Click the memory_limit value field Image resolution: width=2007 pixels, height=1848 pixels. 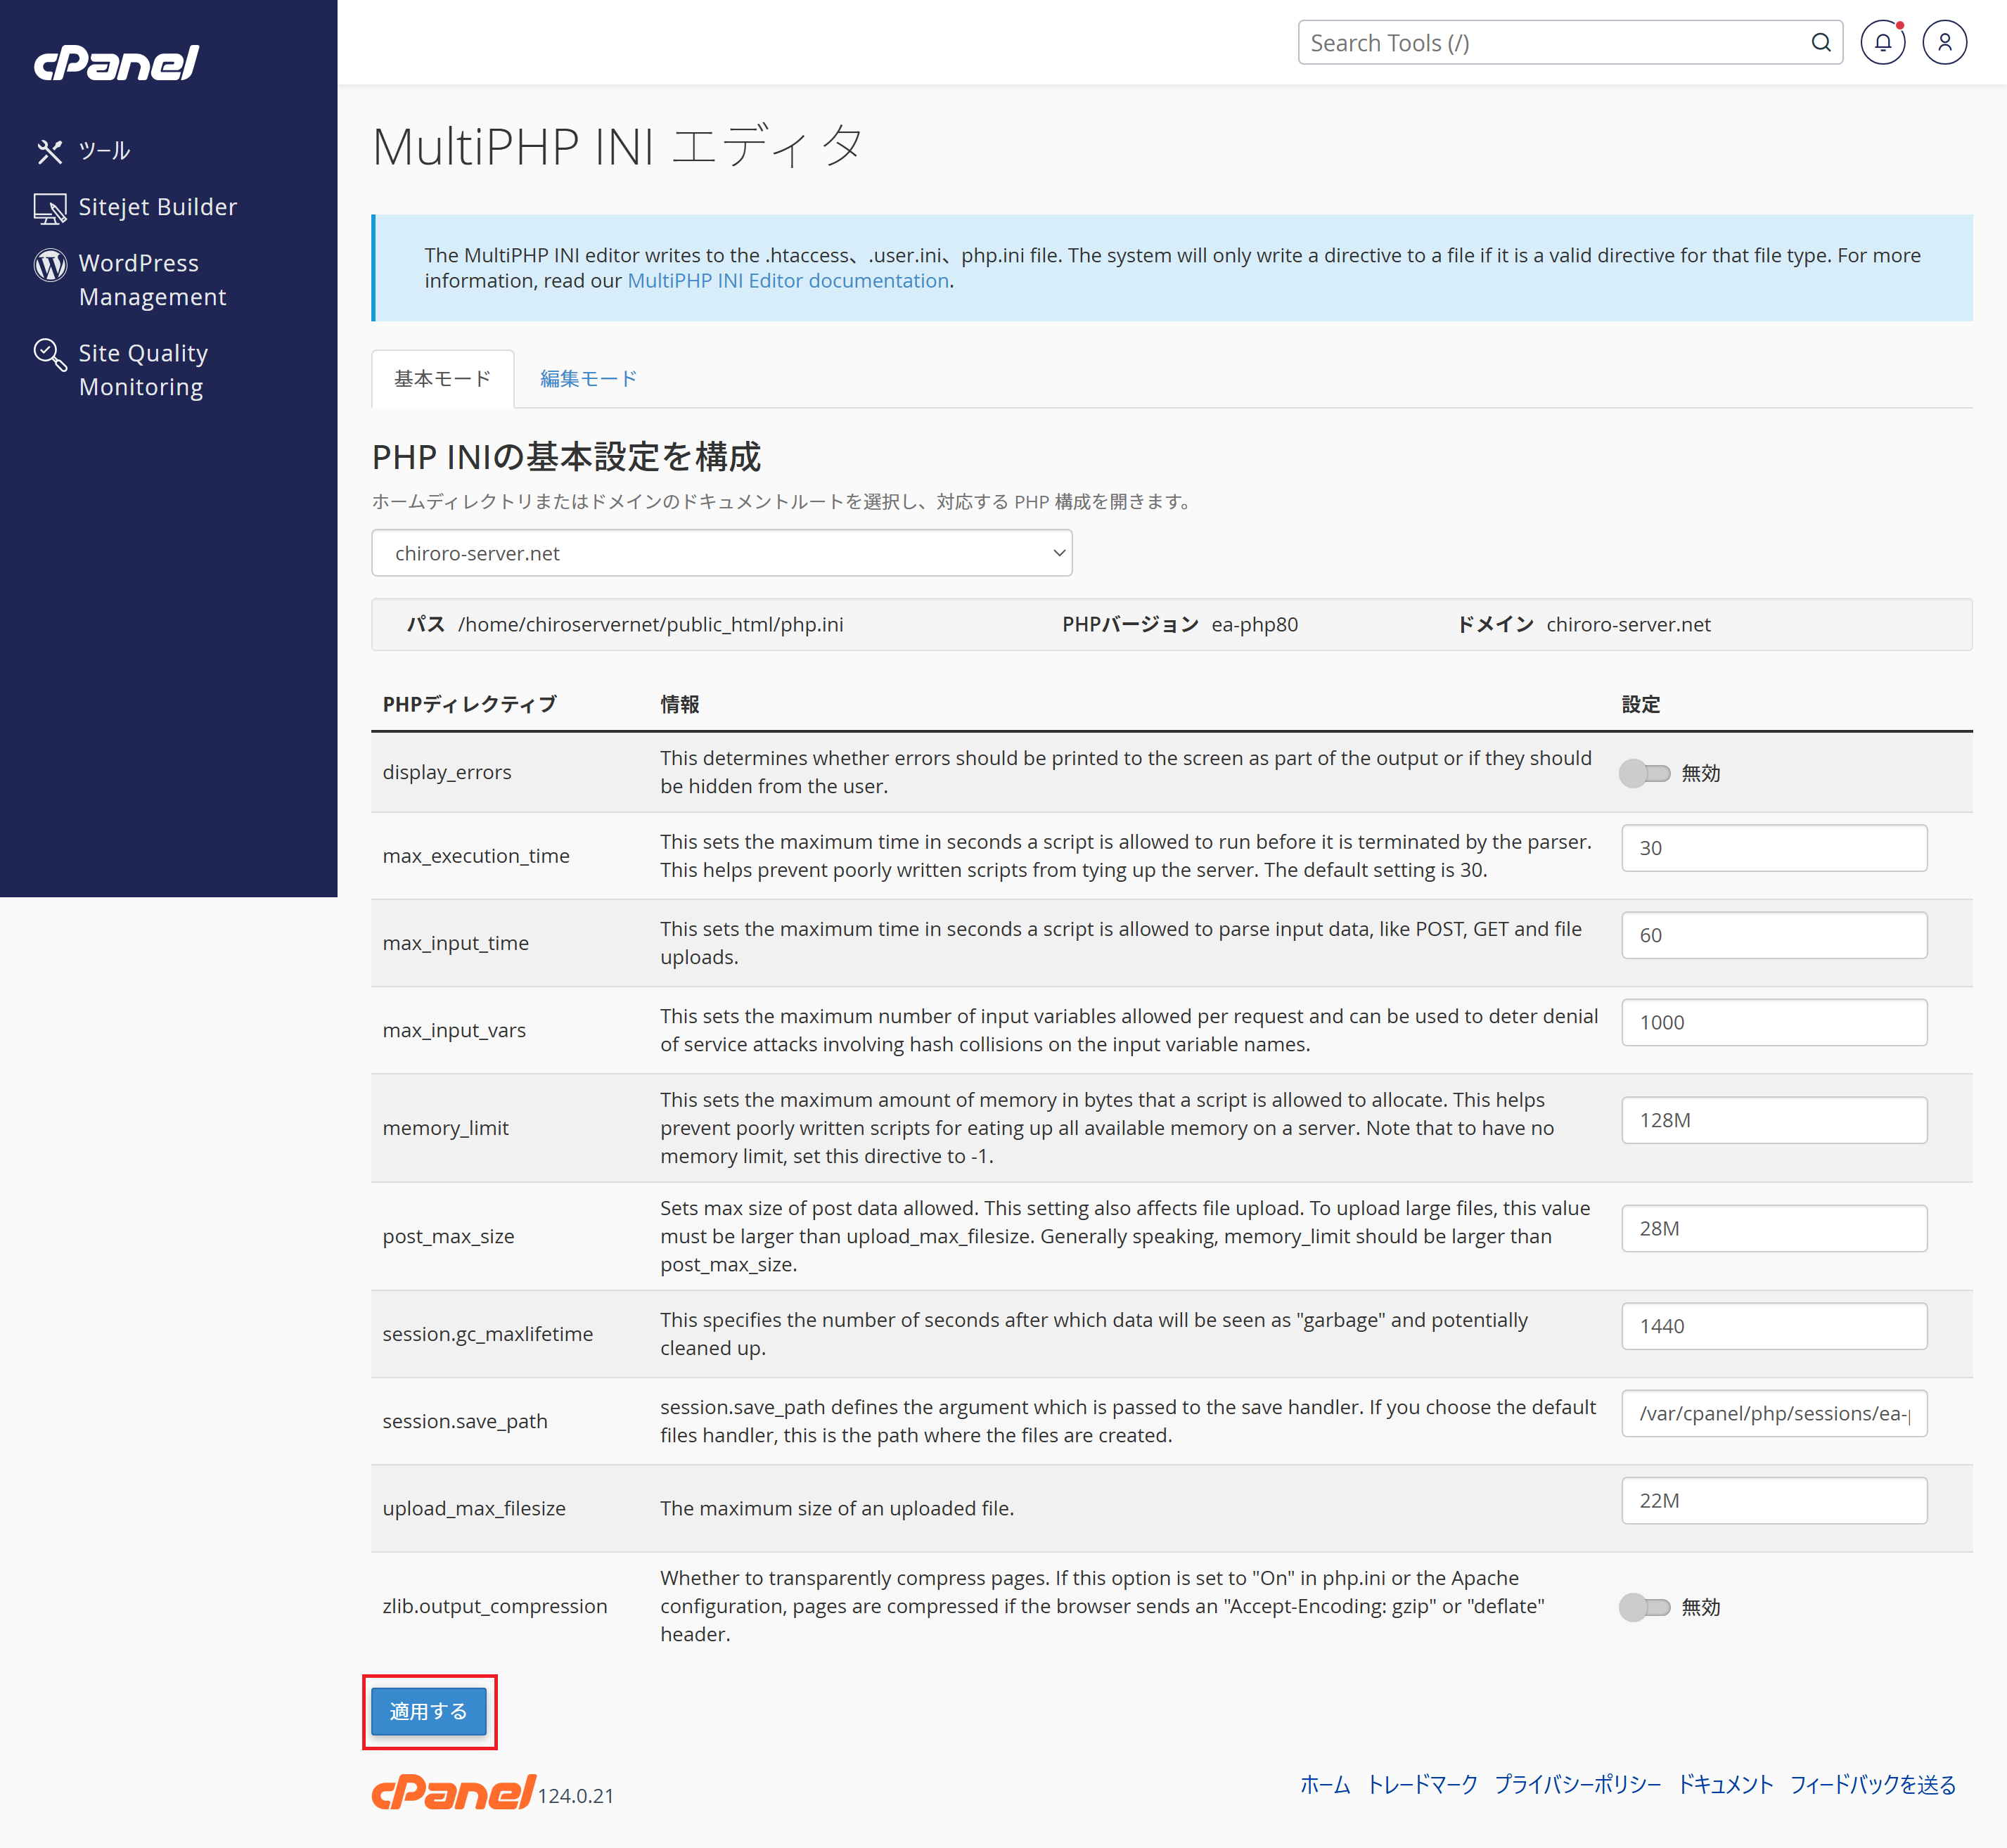[1774, 1120]
